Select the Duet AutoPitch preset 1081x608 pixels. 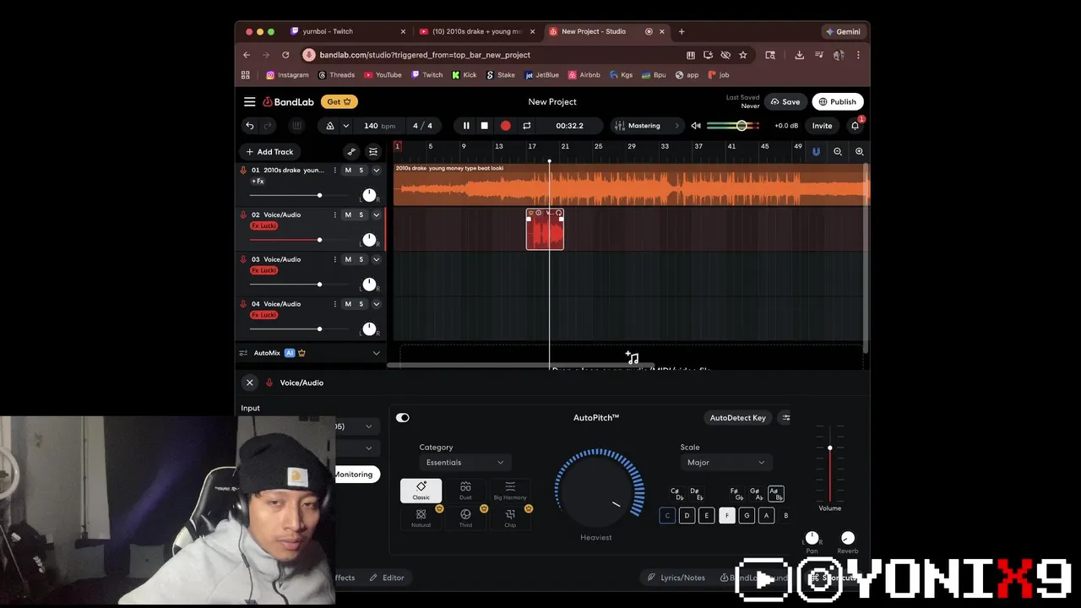pyautogui.click(x=465, y=491)
